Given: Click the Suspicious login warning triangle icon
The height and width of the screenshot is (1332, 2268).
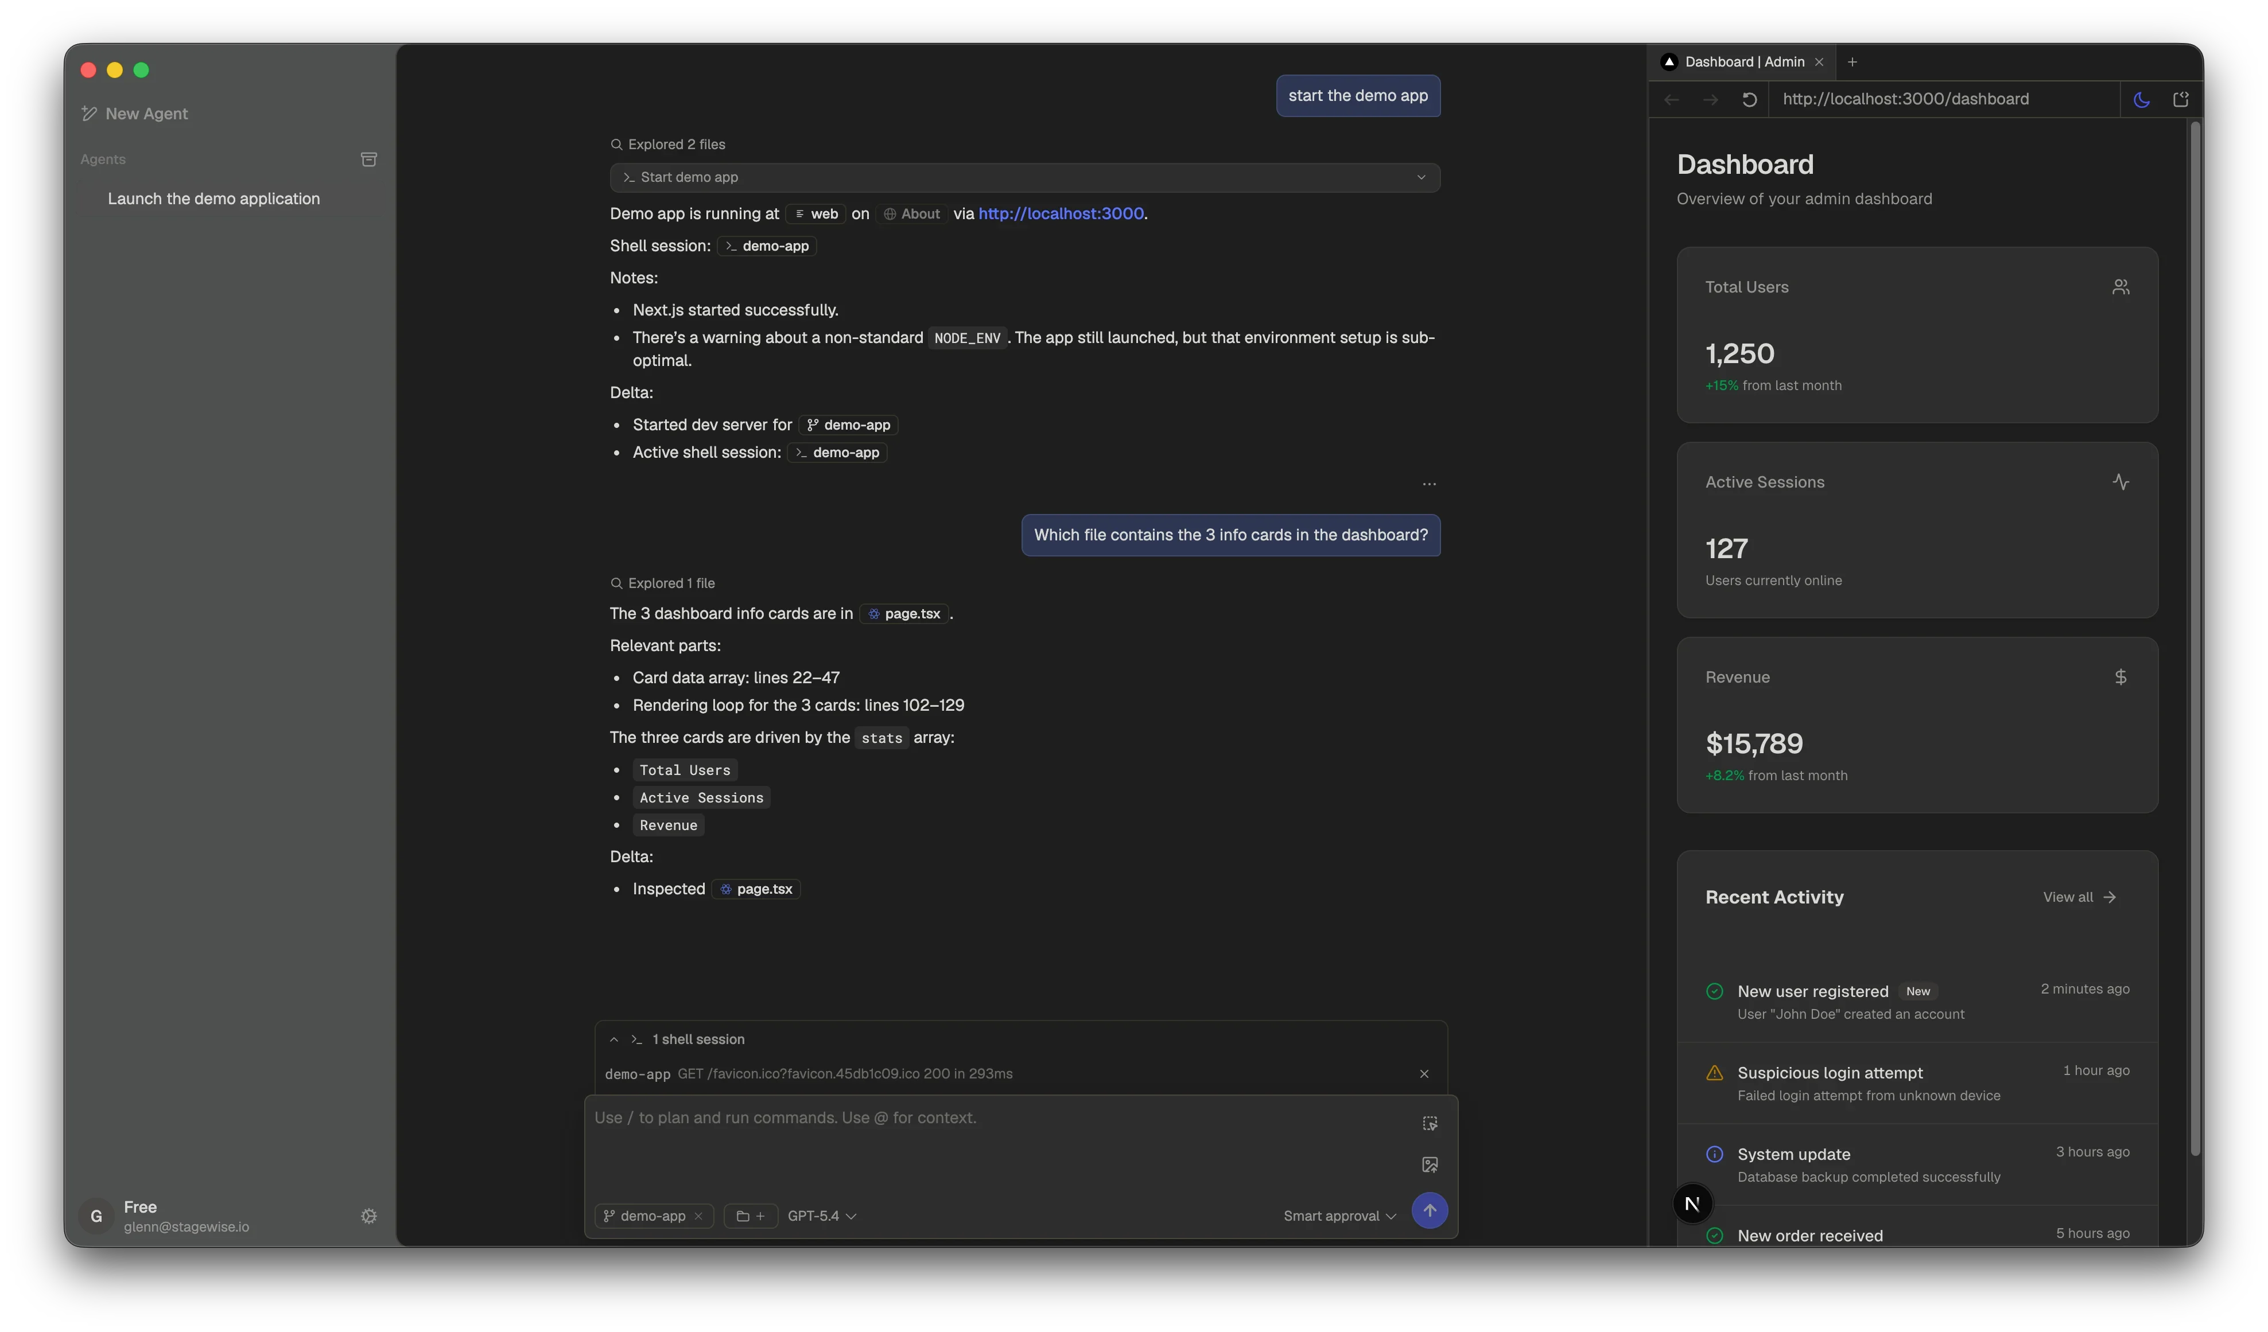Looking at the screenshot, I should [1715, 1073].
